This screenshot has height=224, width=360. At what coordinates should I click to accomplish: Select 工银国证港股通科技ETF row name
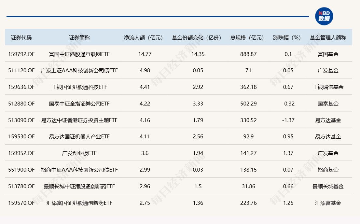point(79,87)
